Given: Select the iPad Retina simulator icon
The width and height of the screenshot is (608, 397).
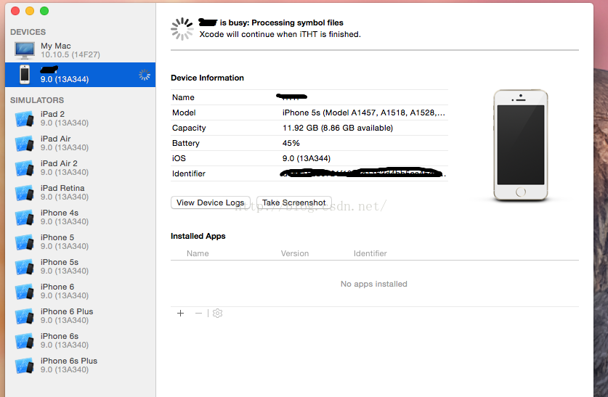Looking at the screenshot, I should coord(25,192).
